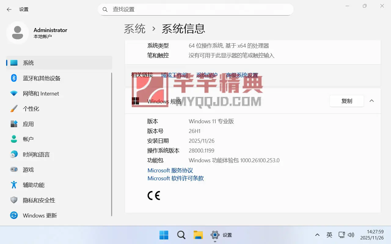Show hidden icons in system tray
The width and height of the screenshot is (391, 244).
(317, 235)
